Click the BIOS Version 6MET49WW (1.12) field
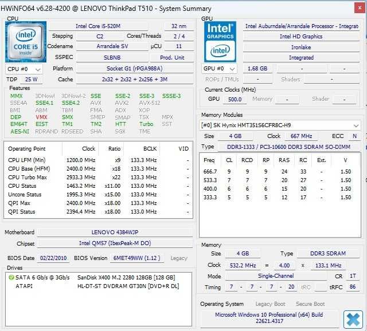367x331 pixels. pyautogui.click(x=137, y=258)
